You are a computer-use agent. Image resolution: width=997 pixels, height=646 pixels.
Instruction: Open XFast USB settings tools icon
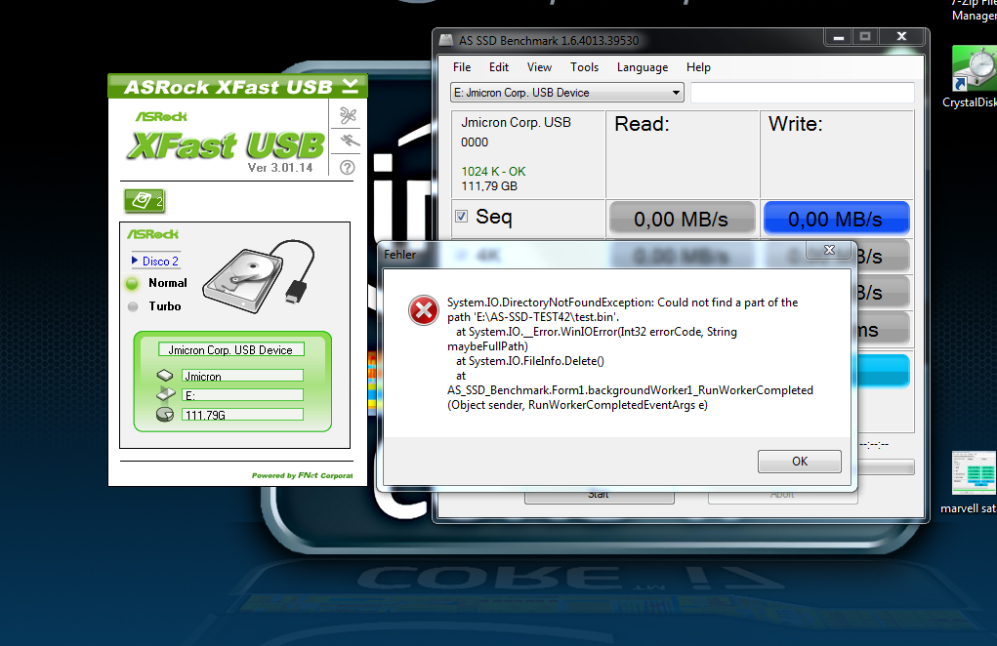coord(348,115)
